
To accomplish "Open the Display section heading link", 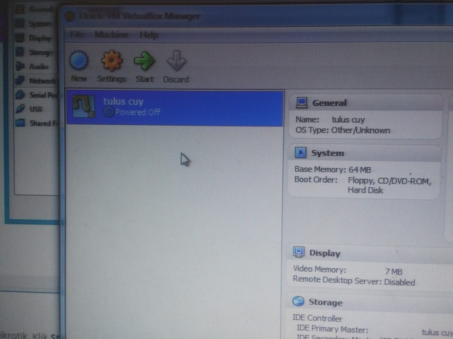I will [x=325, y=253].
